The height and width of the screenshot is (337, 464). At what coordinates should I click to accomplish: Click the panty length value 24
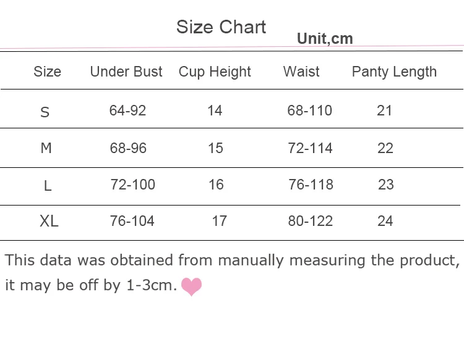pos(385,221)
